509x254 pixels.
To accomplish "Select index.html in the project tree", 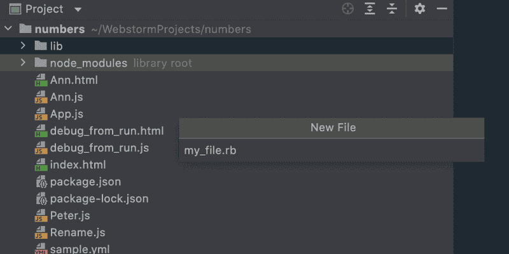I will [x=78, y=164].
